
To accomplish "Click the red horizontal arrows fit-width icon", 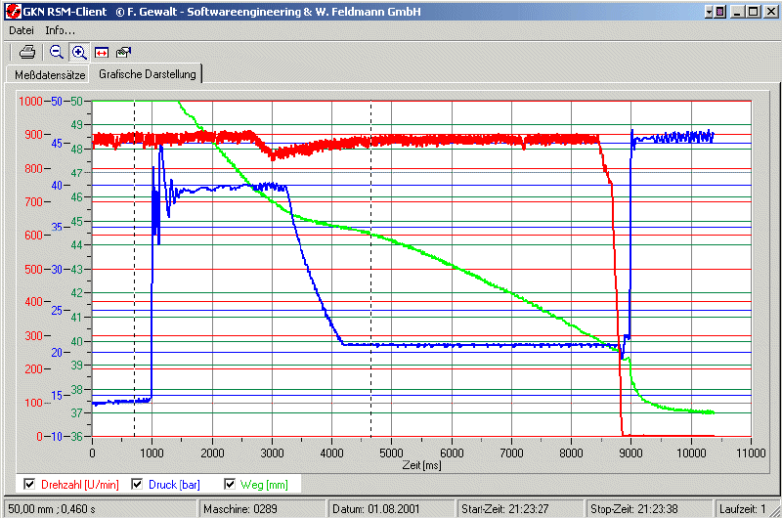I will (x=102, y=52).
